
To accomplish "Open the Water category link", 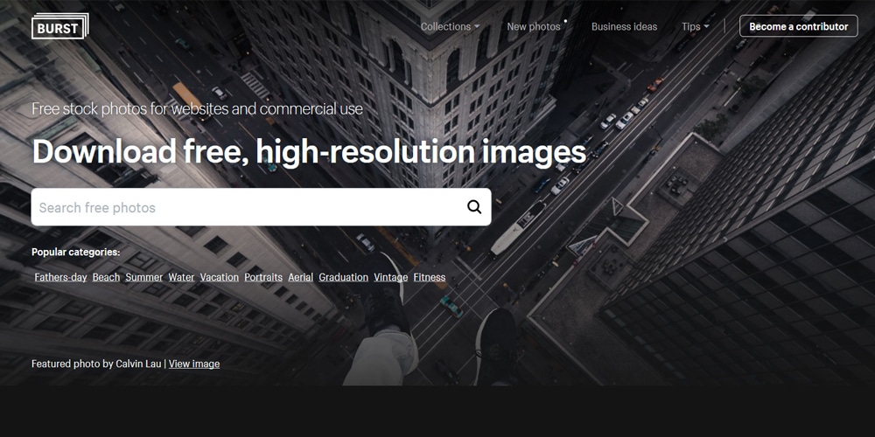I will click(181, 277).
